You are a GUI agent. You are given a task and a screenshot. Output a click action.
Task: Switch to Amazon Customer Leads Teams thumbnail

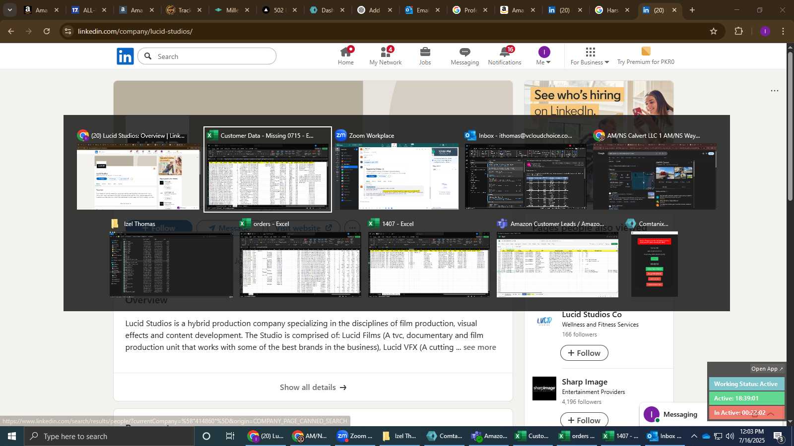point(557,258)
